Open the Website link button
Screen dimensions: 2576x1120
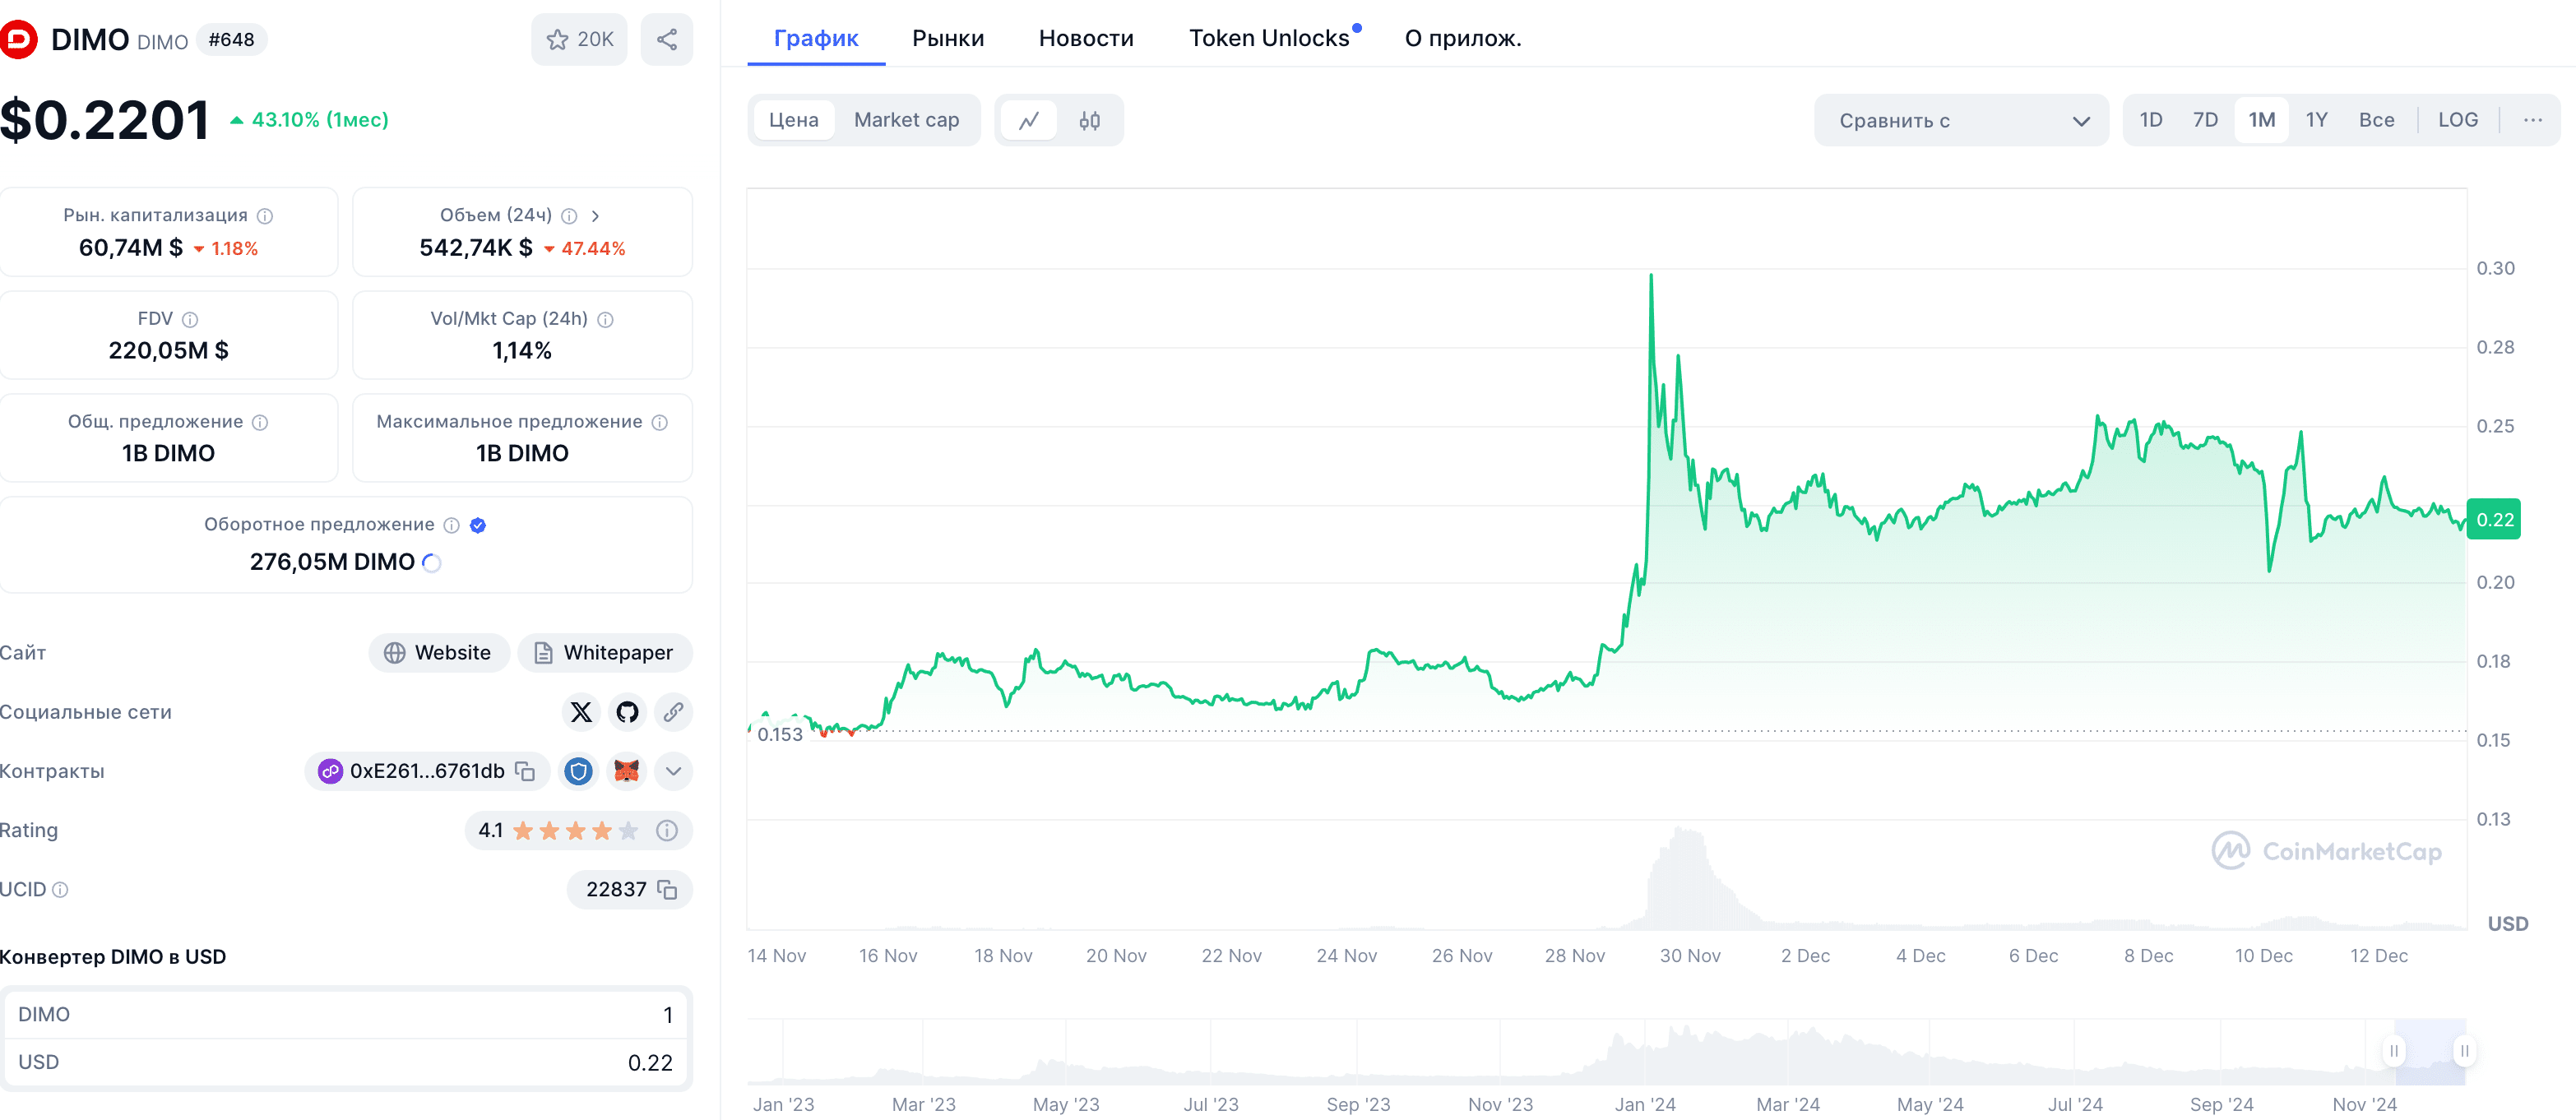pyautogui.click(x=438, y=653)
